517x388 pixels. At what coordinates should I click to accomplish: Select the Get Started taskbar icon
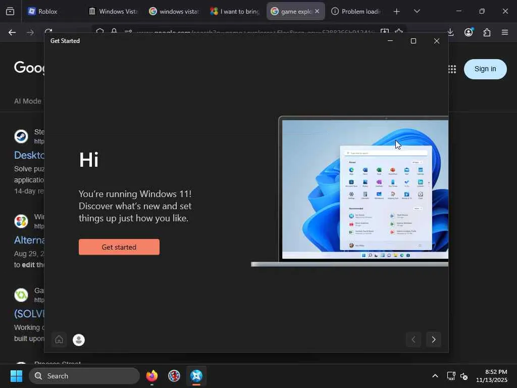pos(196,376)
